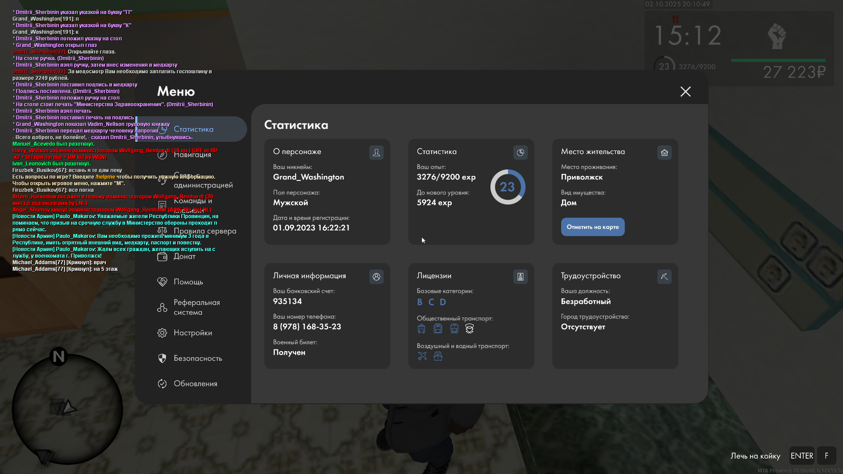Viewport: 843px width, 474px height.
Task: Open the Статистика menu section
Action: (x=193, y=129)
